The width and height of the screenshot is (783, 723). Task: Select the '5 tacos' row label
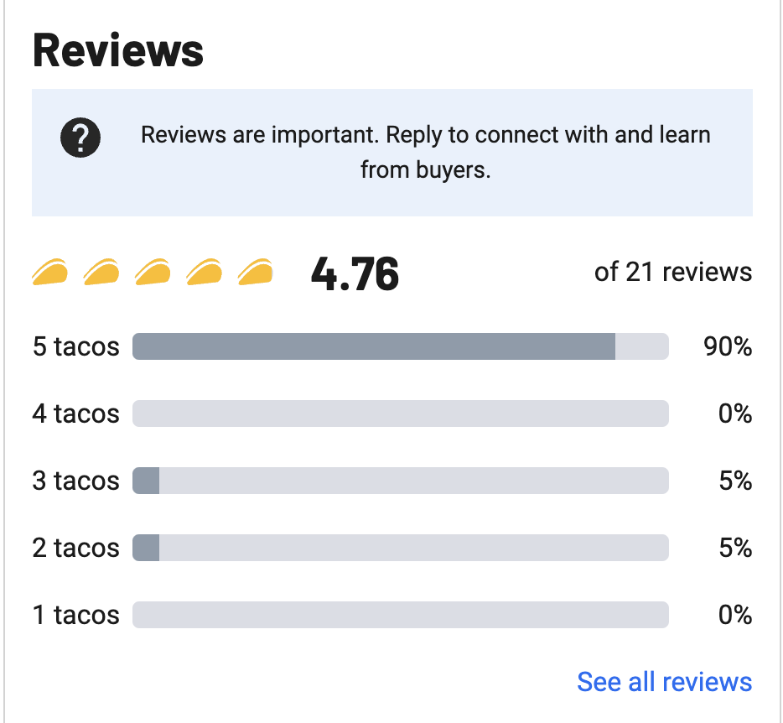pos(76,346)
